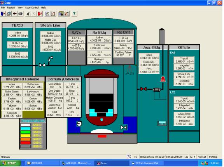Click the two computers restart icon
This screenshot has width=224, height=167.
(x=9, y=14)
